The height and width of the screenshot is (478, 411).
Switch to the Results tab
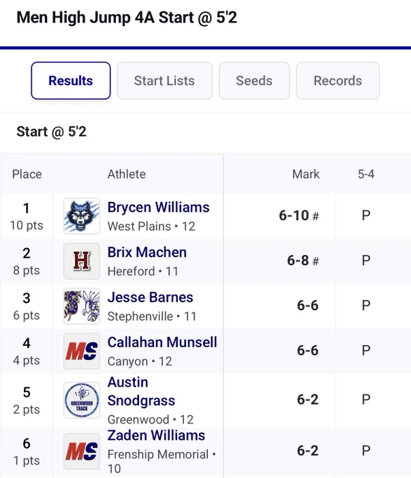71,81
